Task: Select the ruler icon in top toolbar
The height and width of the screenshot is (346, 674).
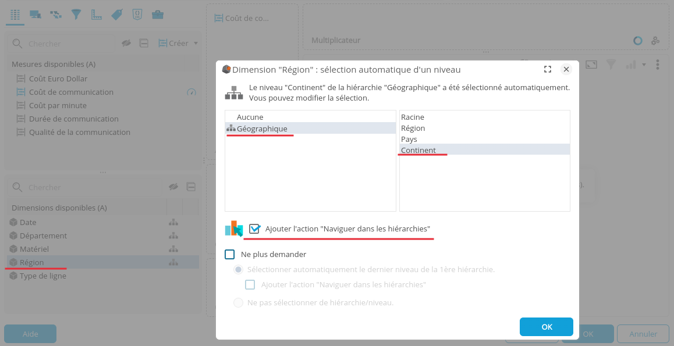Action: coord(97,15)
